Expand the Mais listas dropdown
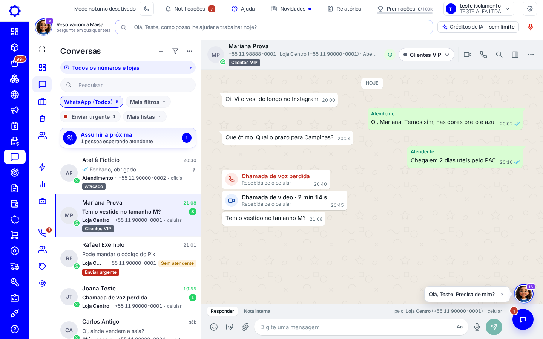 click(x=144, y=117)
